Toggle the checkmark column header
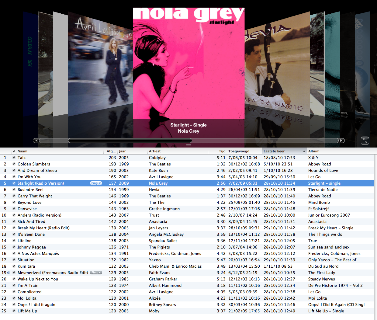This screenshot has height=320, width=377. point(14,151)
